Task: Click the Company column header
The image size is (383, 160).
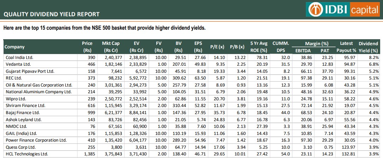Action: coord(14,47)
